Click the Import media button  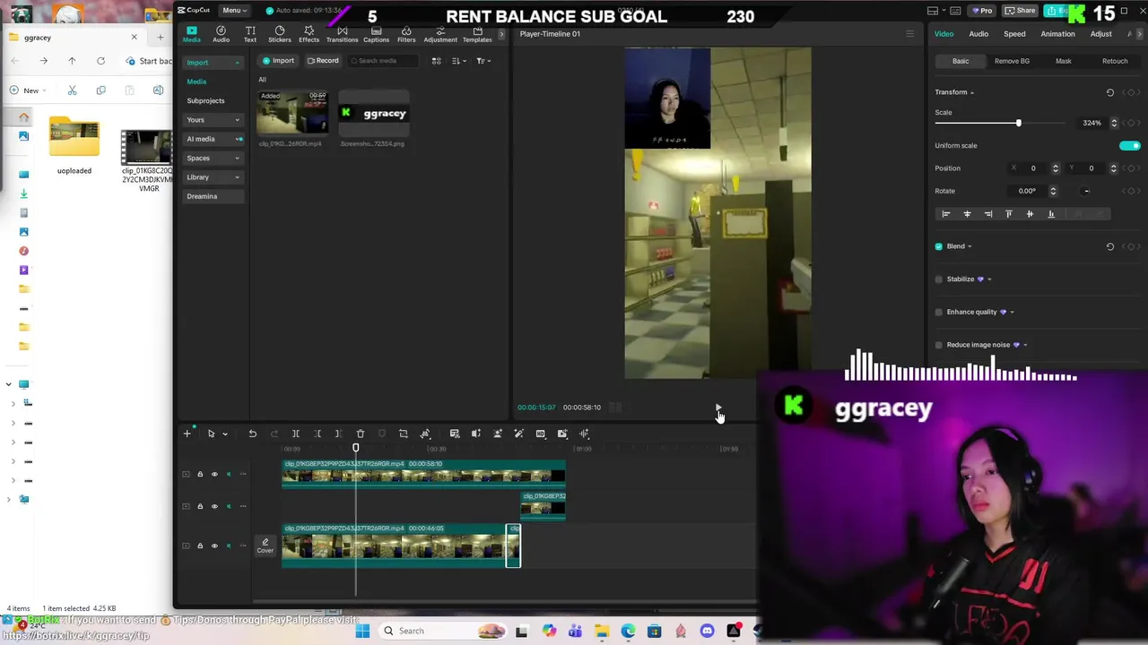(x=278, y=61)
